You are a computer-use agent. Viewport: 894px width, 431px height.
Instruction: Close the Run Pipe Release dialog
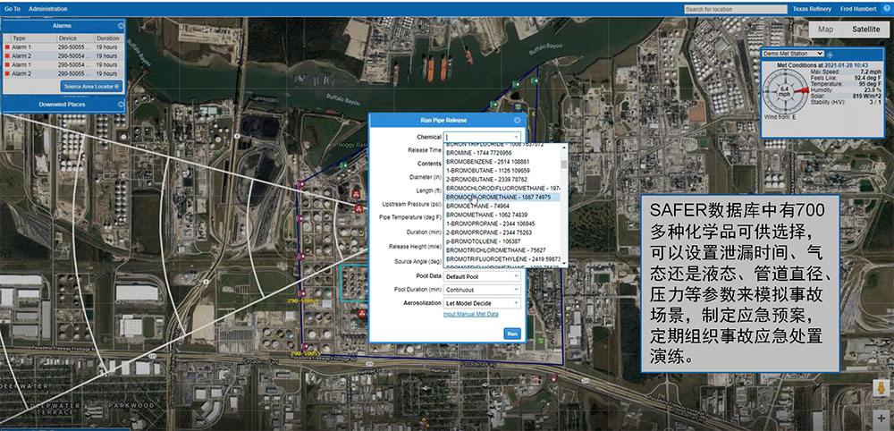[x=517, y=121]
